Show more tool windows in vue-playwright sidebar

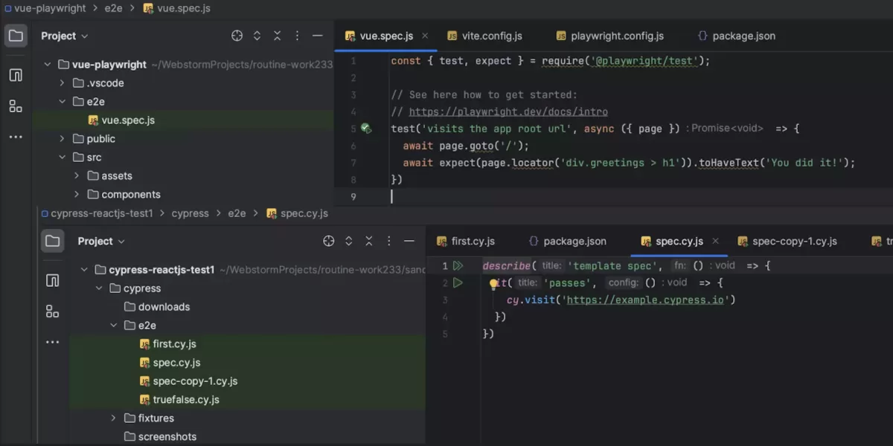(16, 138)
